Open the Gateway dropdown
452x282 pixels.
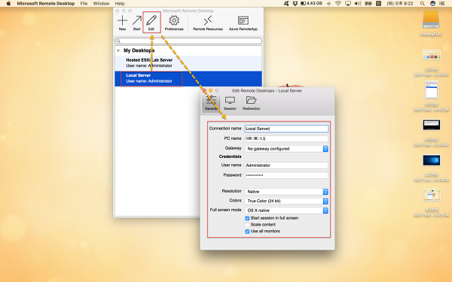click(286, 149)
